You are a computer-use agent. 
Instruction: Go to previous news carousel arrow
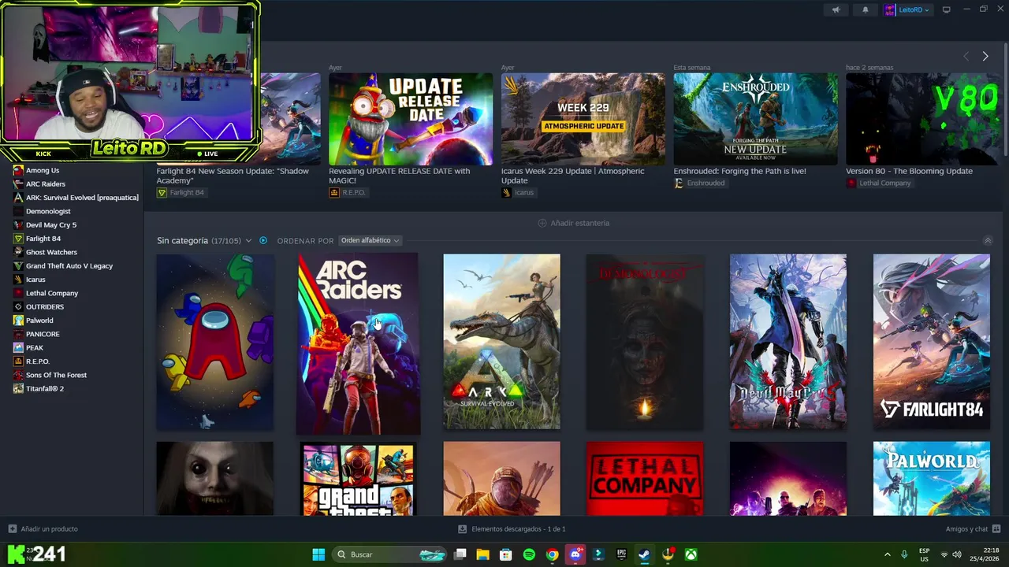(966, 57)
